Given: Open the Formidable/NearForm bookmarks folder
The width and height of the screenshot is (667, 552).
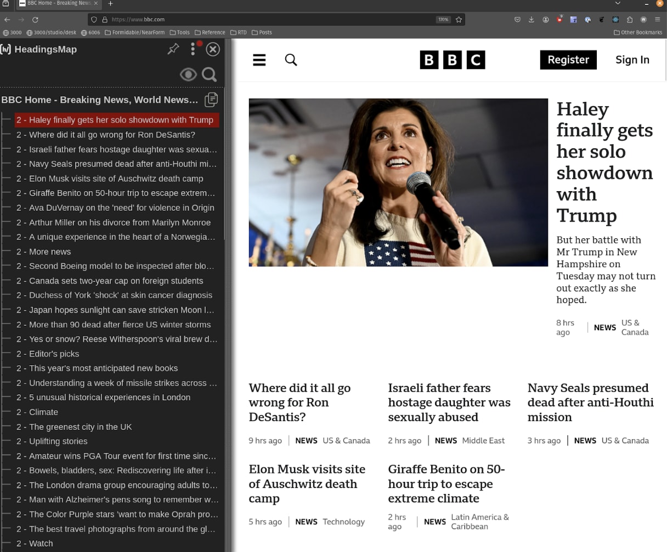Looking at the screenshot, I should pos(135,32).
